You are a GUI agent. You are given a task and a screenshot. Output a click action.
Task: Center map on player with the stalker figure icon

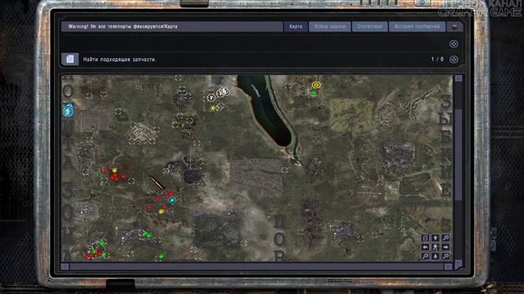click(435, 247)
